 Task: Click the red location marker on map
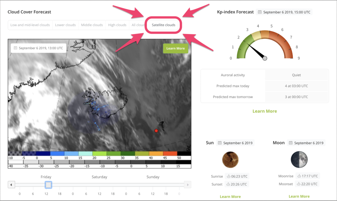(156, 131)
